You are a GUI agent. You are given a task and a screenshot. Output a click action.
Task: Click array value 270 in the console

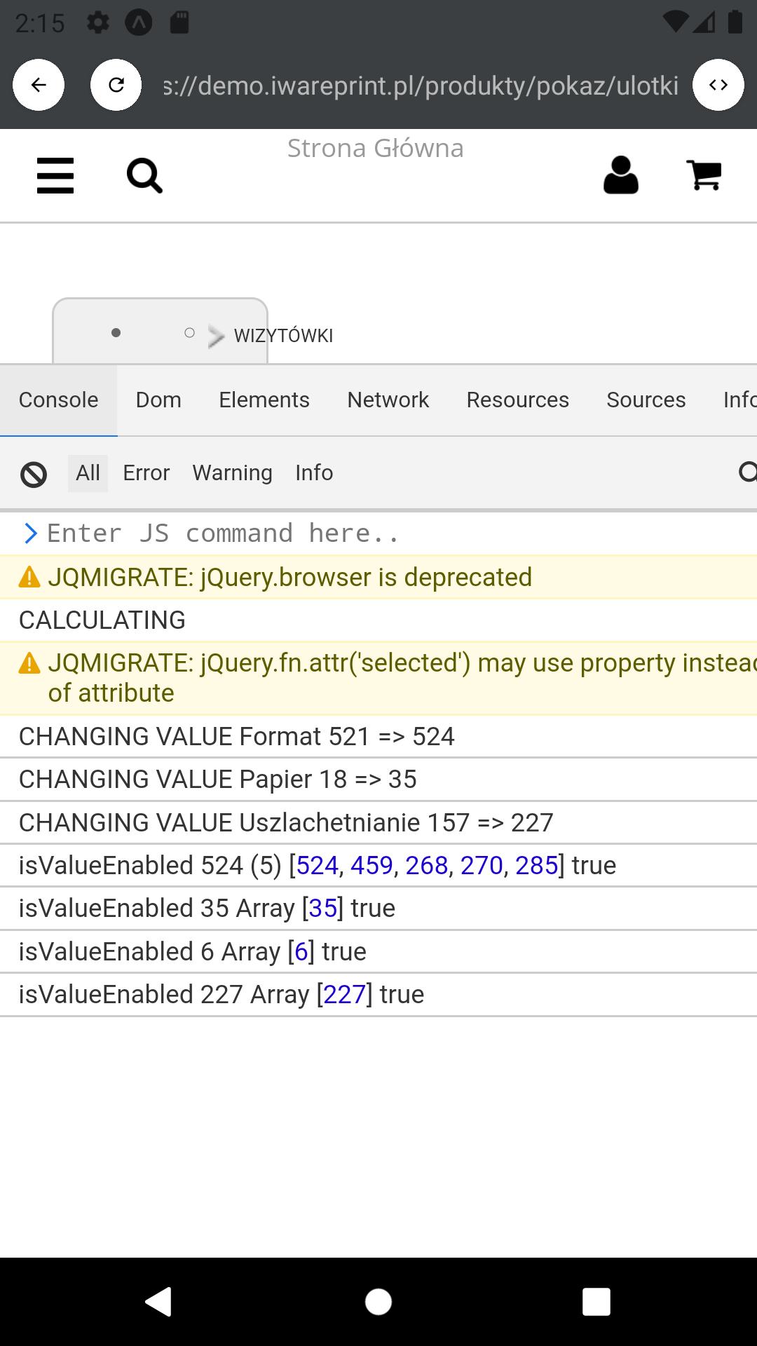482,866
